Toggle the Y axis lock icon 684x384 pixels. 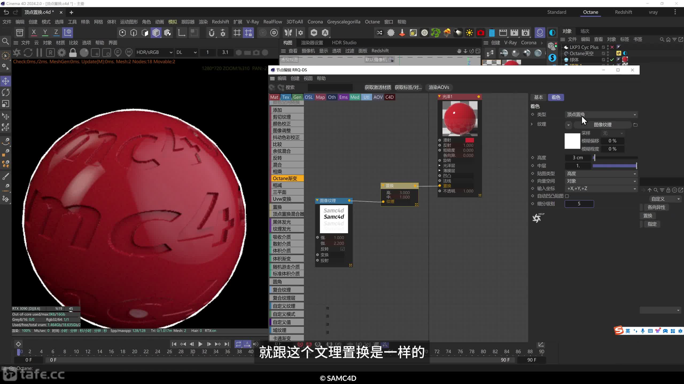pos(45,33)
